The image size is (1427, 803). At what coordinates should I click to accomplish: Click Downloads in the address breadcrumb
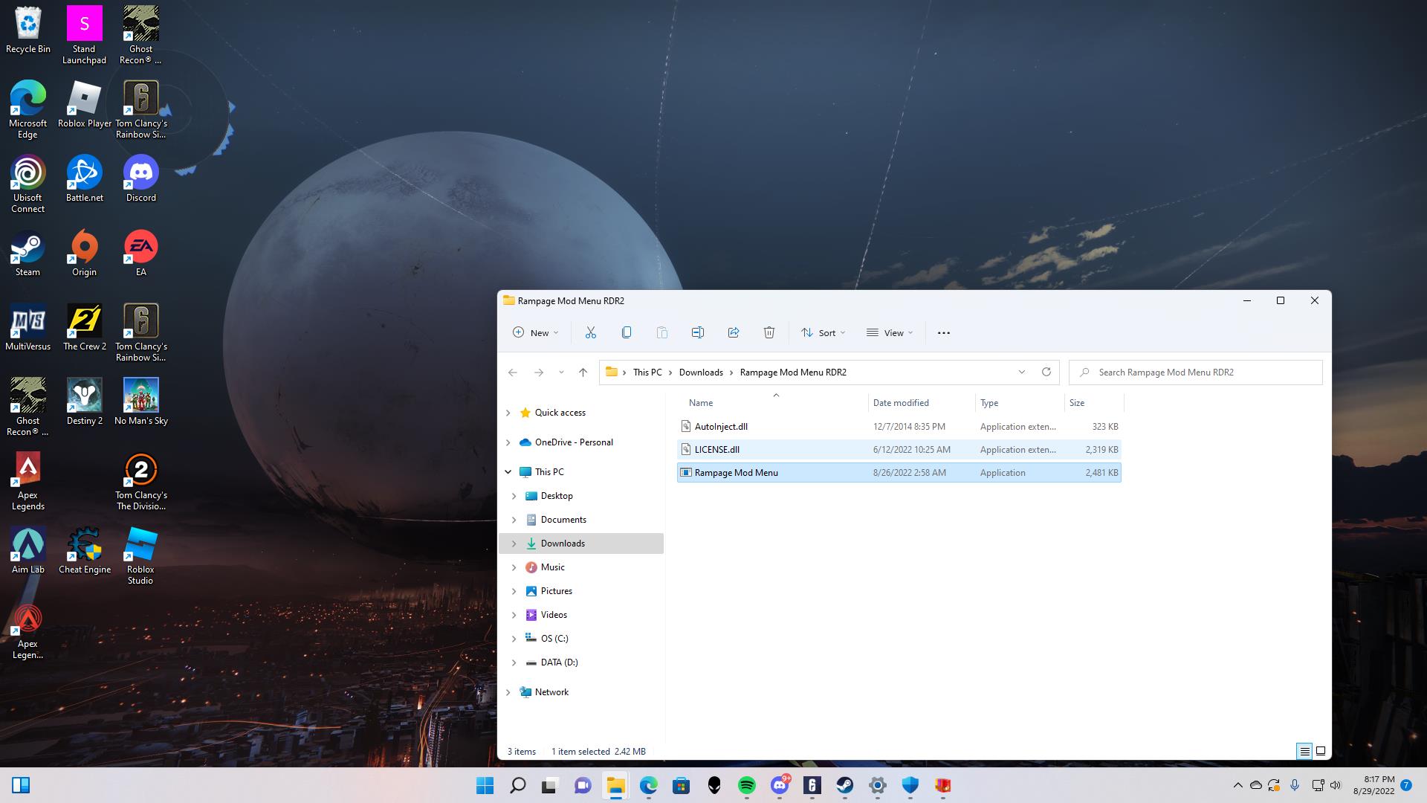[700, 372]
